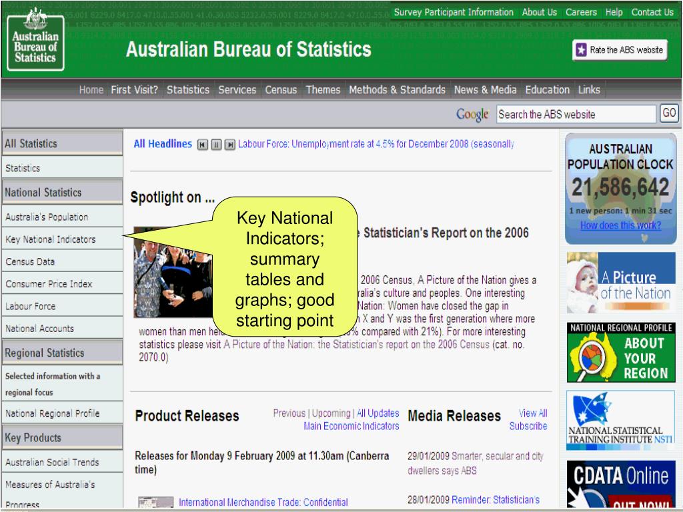683x512 pixels.
Task: Open the A Picture of the Nation banner
Action: [621, 283]
